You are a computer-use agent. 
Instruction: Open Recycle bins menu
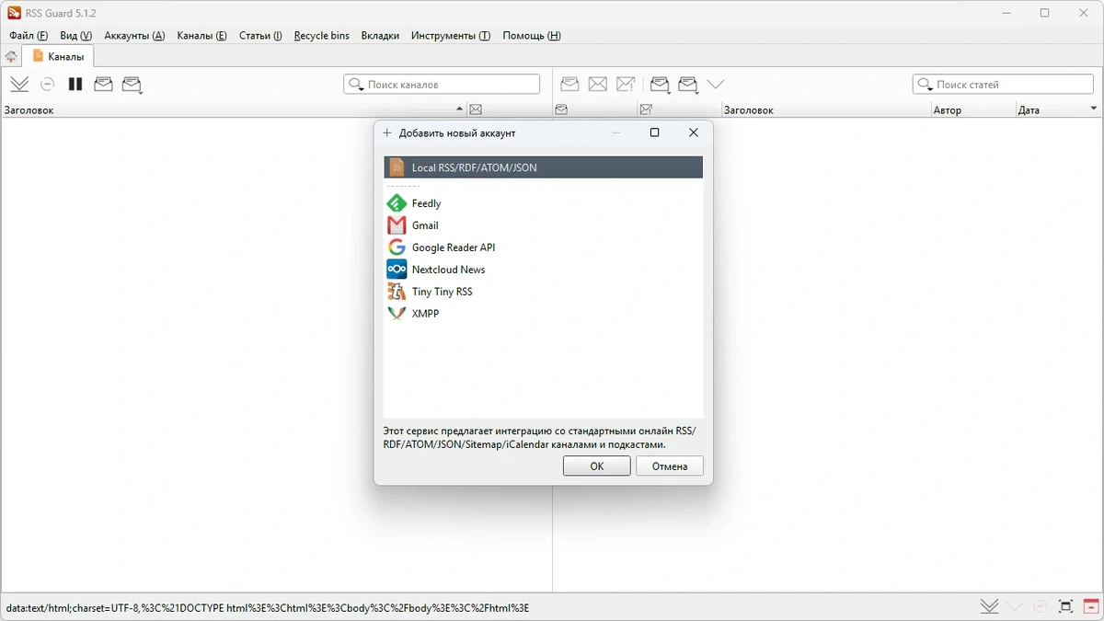pos(322,35)
